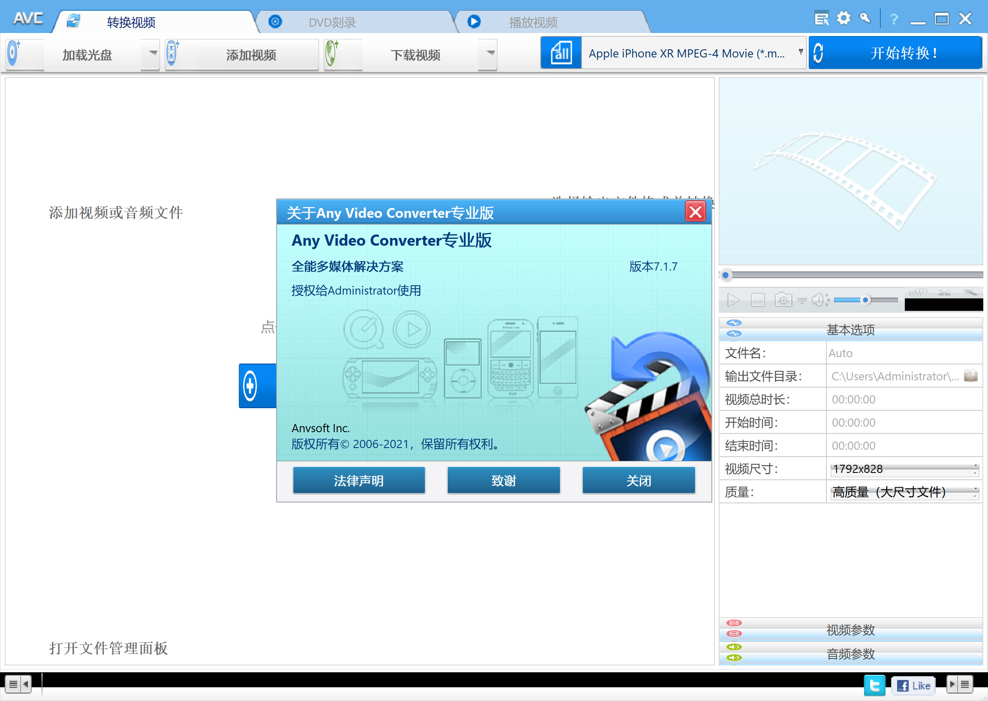Click the 法律声明 legal notice button
This screenshot has width=988, height=701.
pos(358,480)
